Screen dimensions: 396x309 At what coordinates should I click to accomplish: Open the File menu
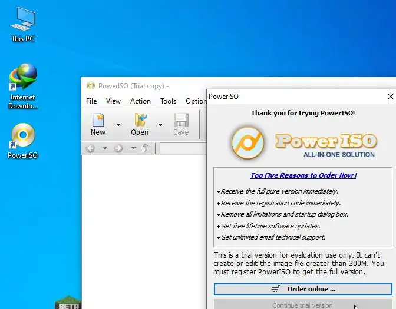coord(91,101)
